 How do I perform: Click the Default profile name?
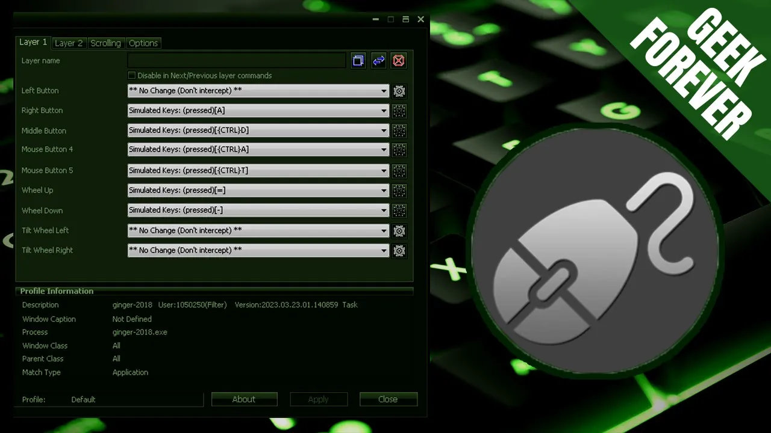[x=83, y=399]
